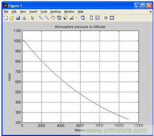Select the Zoom Out magnifier tool

click(x=47, y=18)
